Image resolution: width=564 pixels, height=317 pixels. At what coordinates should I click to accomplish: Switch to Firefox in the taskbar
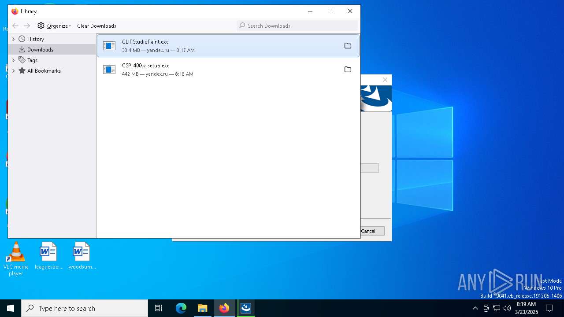pos(224,308)
